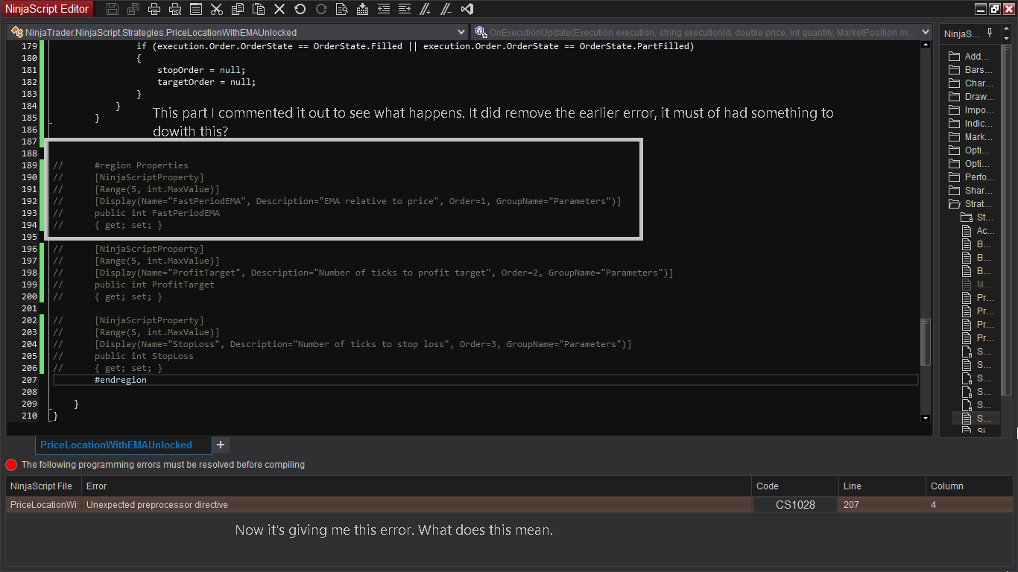1018x572 pixels.
Task: Switch to the PriceLocationWithEMAUnlocked tab
Action: click(116, 445)
